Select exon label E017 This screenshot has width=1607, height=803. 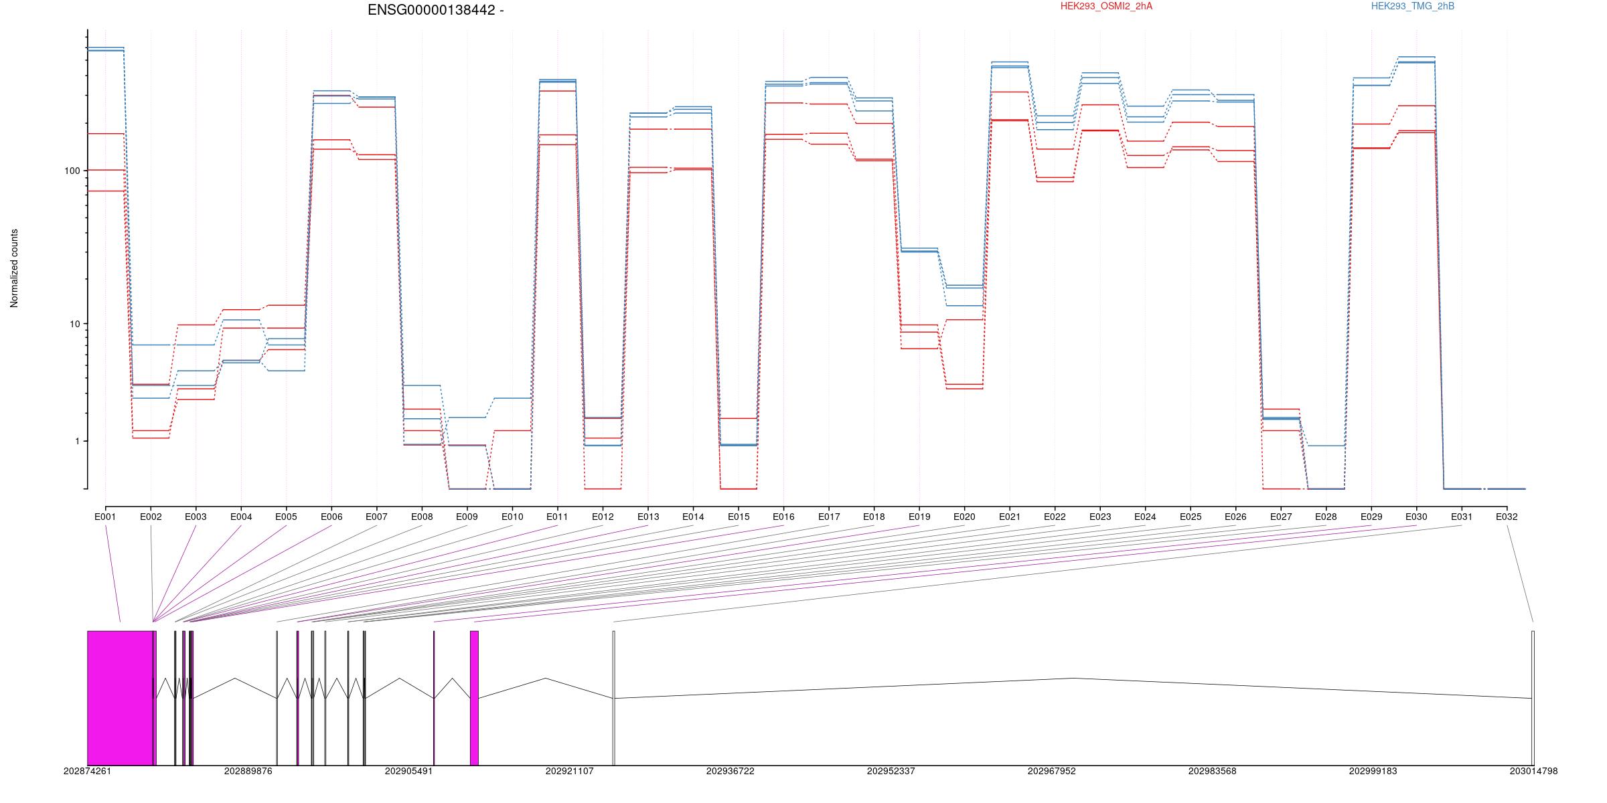[x=829, y=517]
